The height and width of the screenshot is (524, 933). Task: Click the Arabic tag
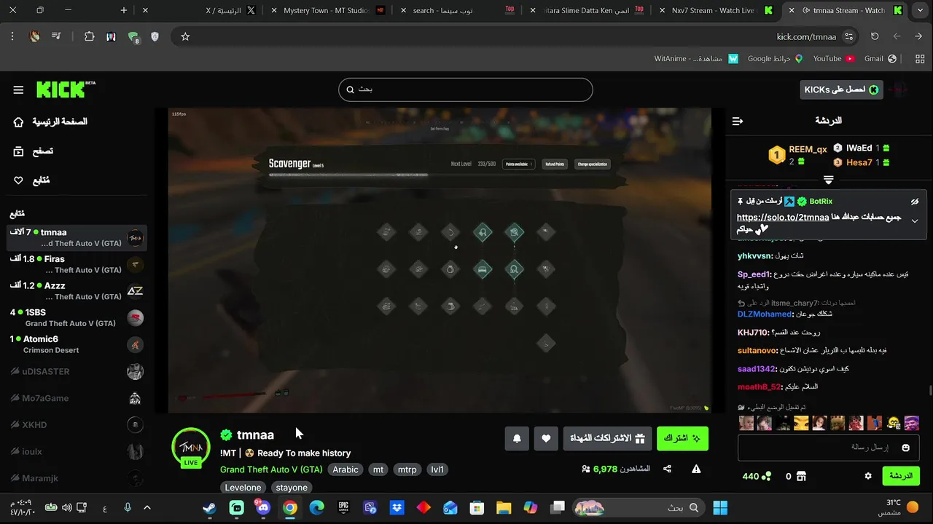click(x=346, y=469)
